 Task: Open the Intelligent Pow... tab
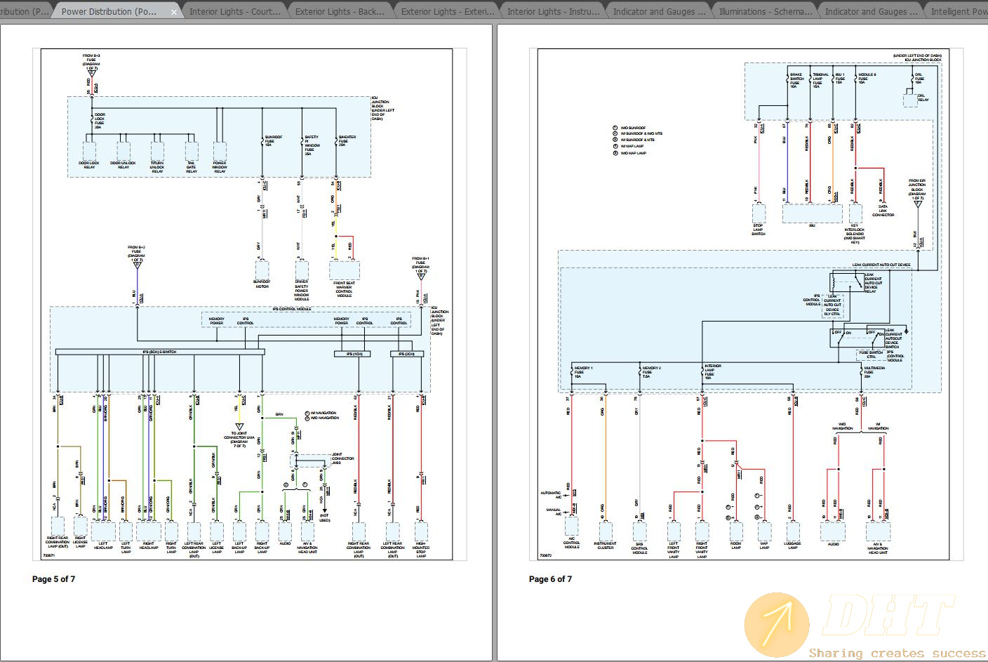[959, 11]
